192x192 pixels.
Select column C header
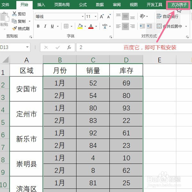(93, 60)
